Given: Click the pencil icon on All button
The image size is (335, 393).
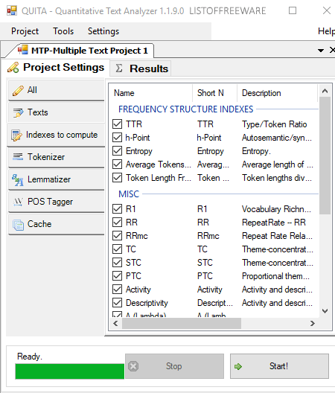Looking at the screenshot, I should [18, 91].
